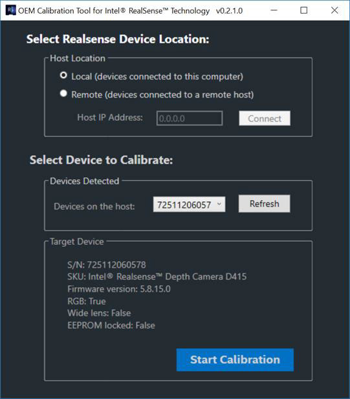Click the RealSense app icon in title bar
The width and height of the screenshot is (350, 399).
tap(10, 10)
